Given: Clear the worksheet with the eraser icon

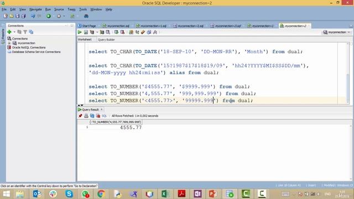Looking at the screenshot, I should point(143,32).
